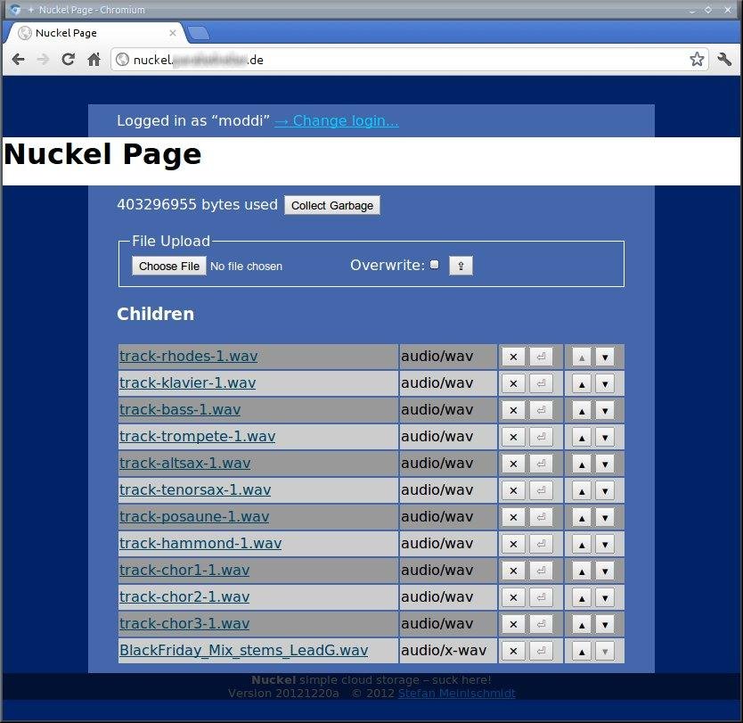
Task: Click the Choose File button
Action: (x=168, y=266)
